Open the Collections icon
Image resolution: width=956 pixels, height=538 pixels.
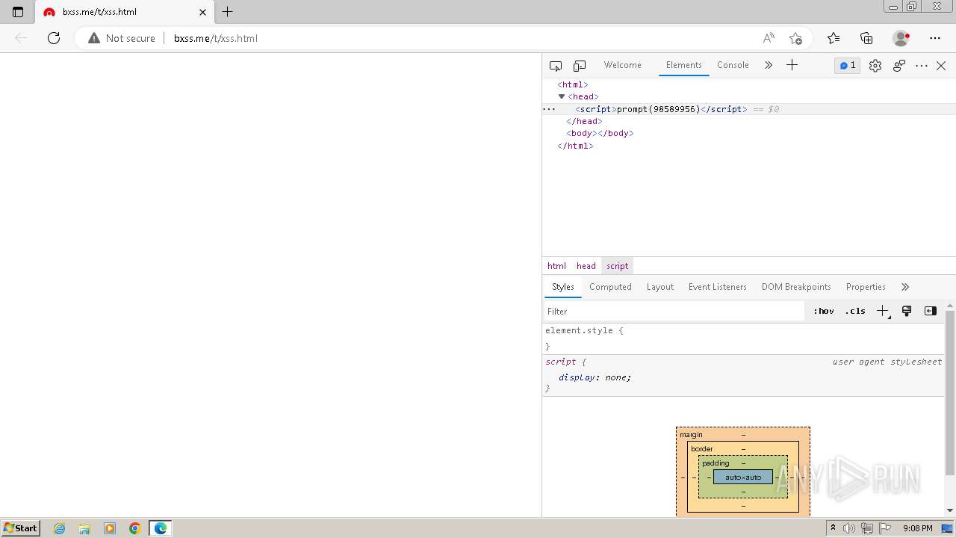tap(866, 38)
